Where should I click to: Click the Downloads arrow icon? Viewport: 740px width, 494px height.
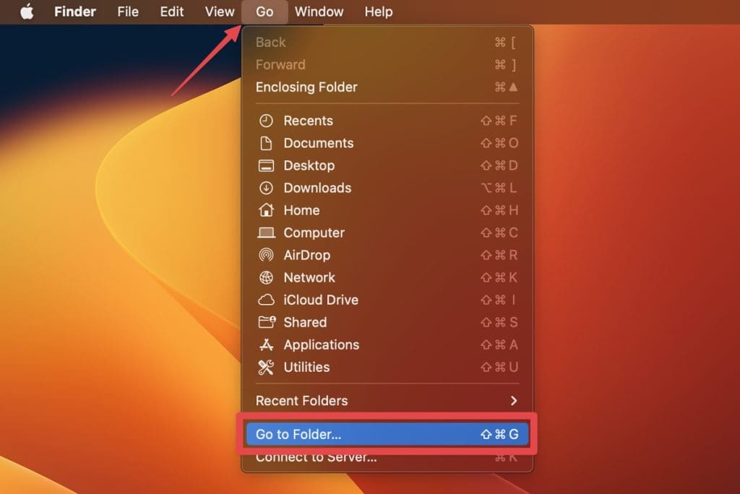coord(266,188)
